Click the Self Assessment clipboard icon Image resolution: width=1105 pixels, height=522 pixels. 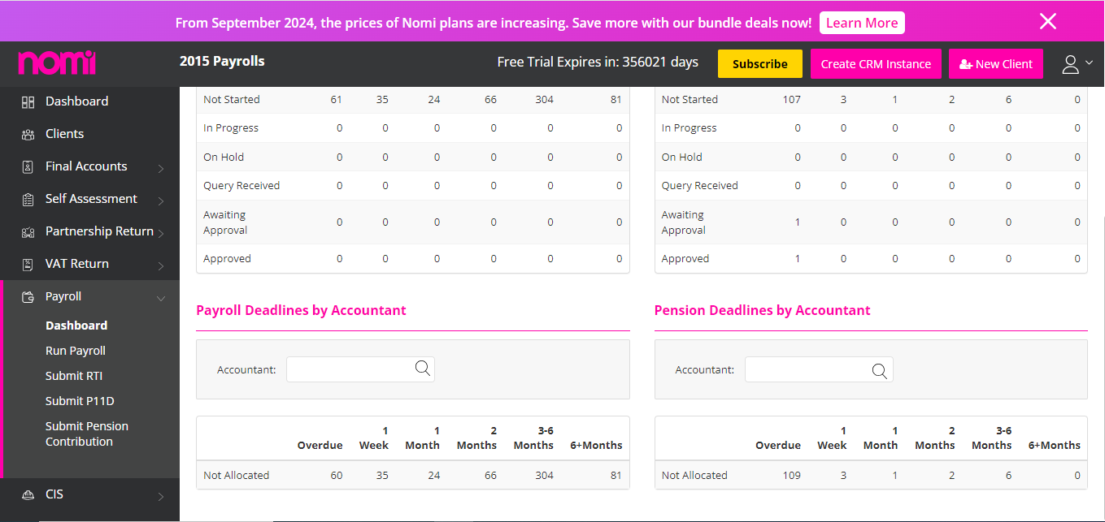tap(28, 200)
